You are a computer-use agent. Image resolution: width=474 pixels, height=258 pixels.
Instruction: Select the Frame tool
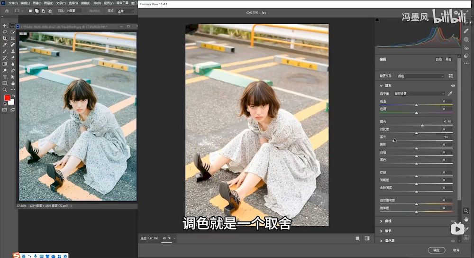coord(12,38)
